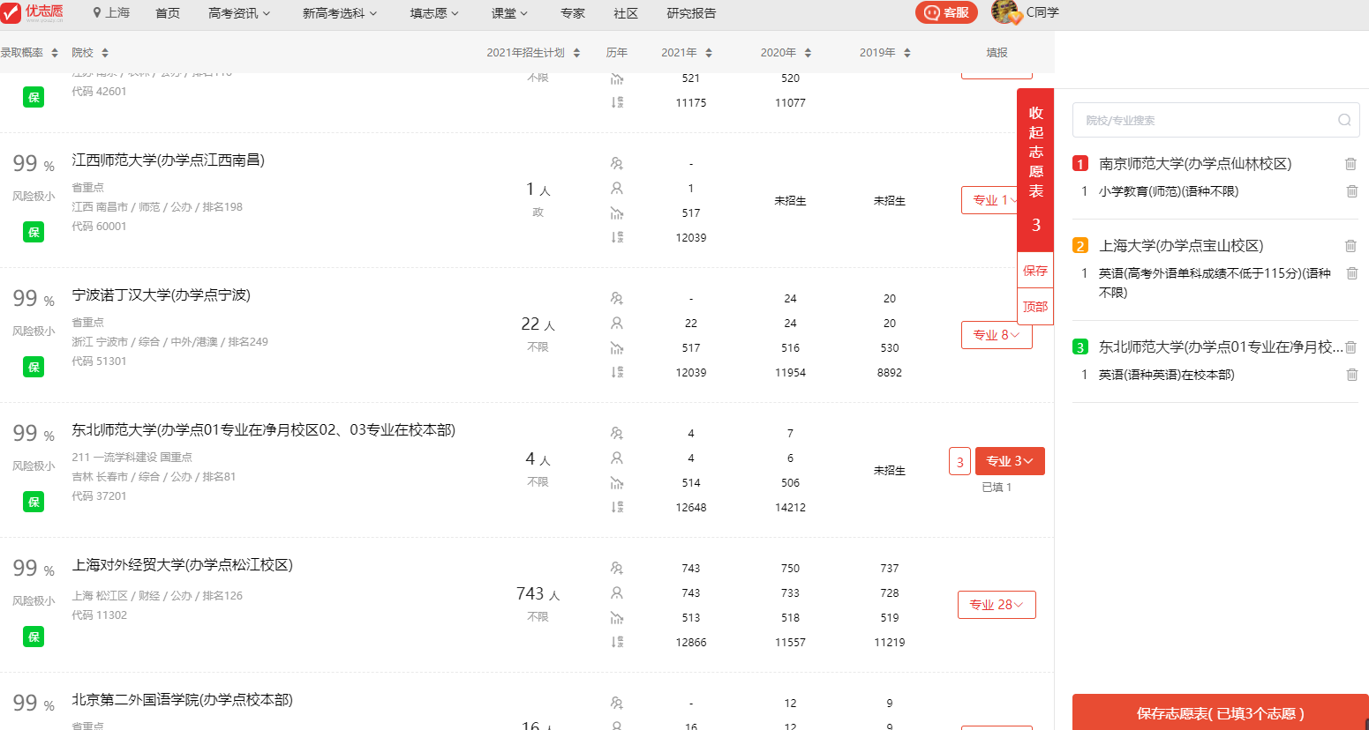Expand the 新高考选科 menu
Screen dimensions: 1369x730
pos(340,13)
